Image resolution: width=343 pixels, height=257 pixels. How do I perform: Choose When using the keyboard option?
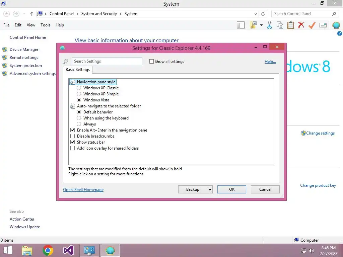79,118
